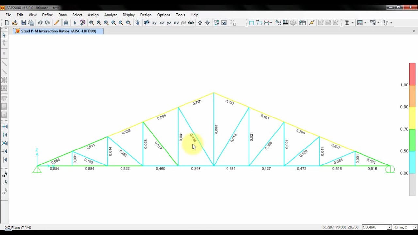Viewport: 418px width, 235px height.
Task: Click the pencil Refresh Window icon
Action: coord(56,23)
